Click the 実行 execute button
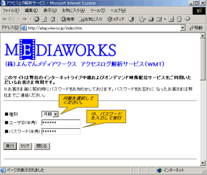The height and width of the screenshot is (175, 207). tap(10, 146)
